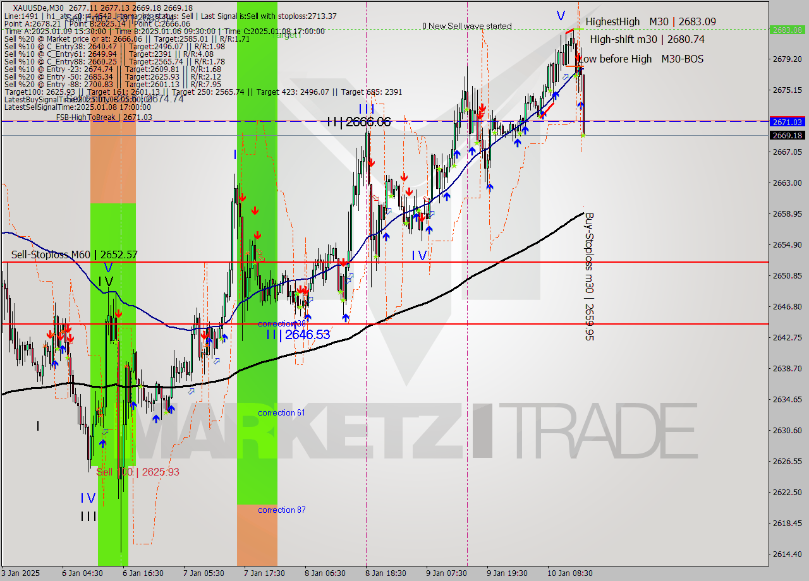Select the HighestHigh M30 | 2683.09 label
809x581 pixels.
[650, 21]
